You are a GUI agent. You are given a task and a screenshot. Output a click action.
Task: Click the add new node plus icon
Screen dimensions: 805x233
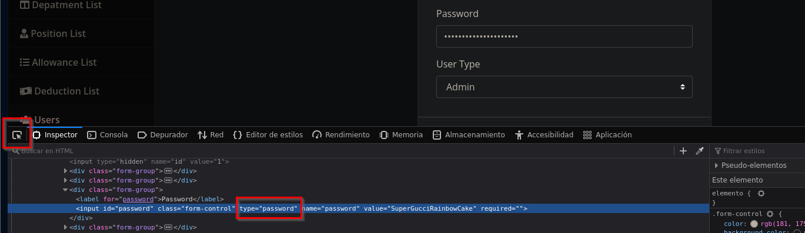coord(683,151)
